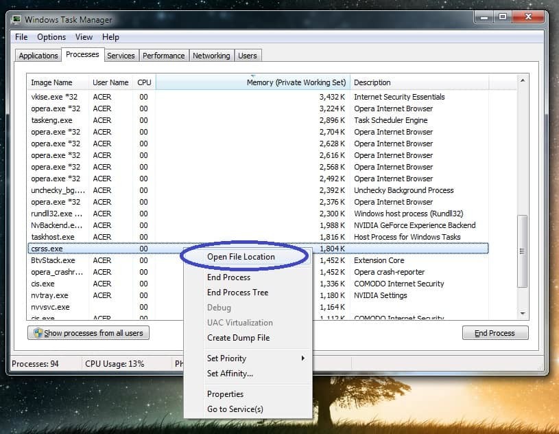Select End Process Tree from context menu
Image resolution: width=559 pixels, height=434 pixels.
(237, 293)
